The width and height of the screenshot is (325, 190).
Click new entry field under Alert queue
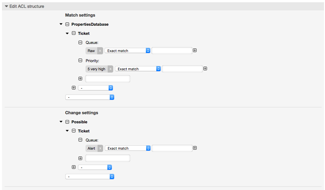click(x=107, y=158)
